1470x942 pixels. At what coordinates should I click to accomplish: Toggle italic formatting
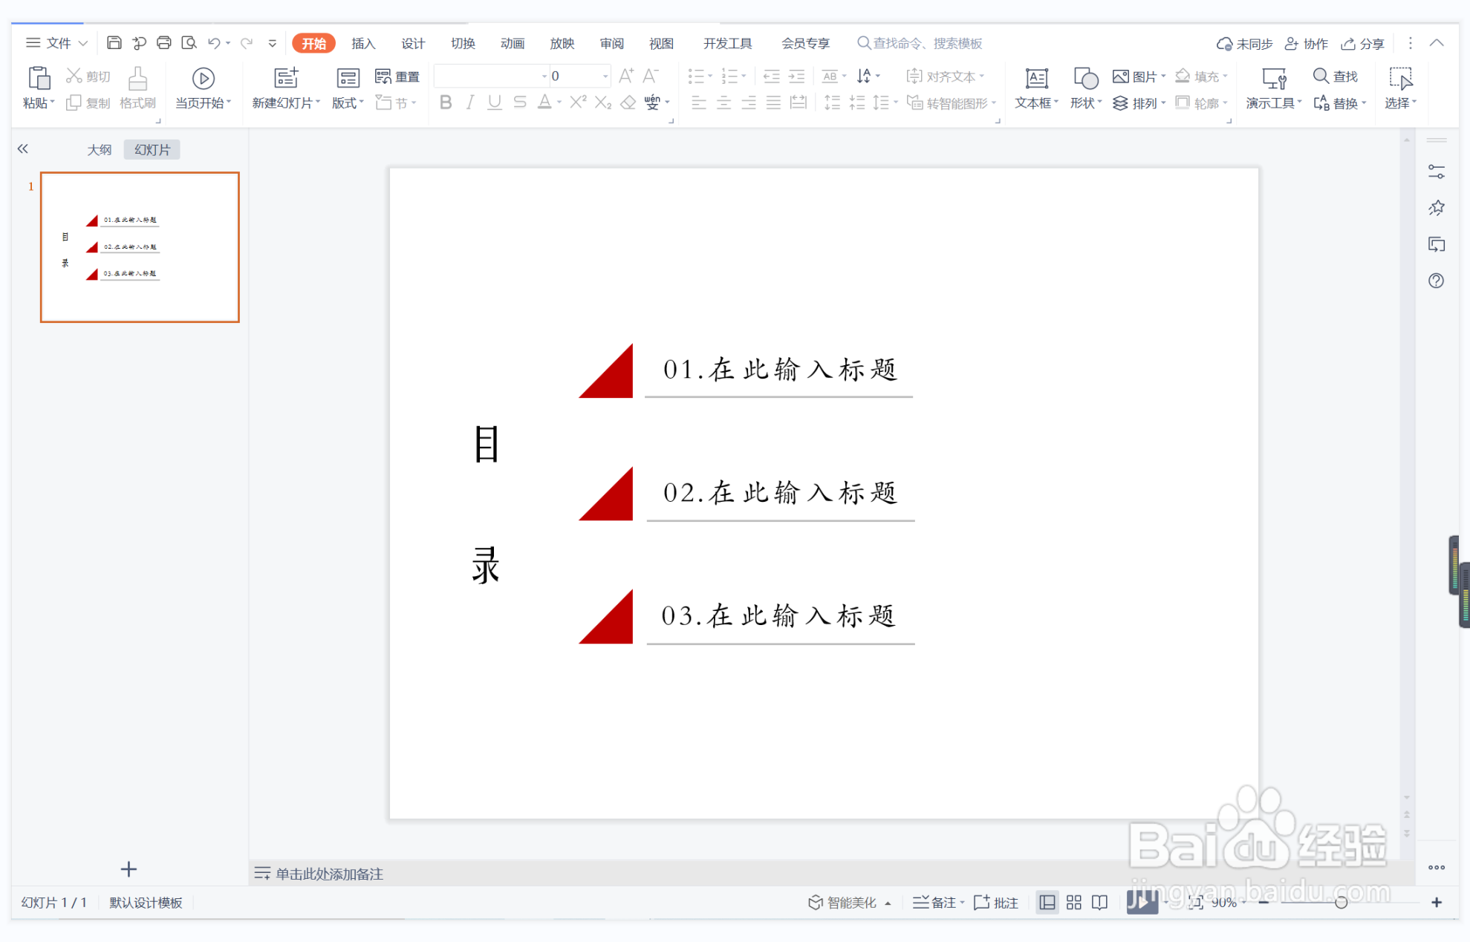[x=469, y=102]
